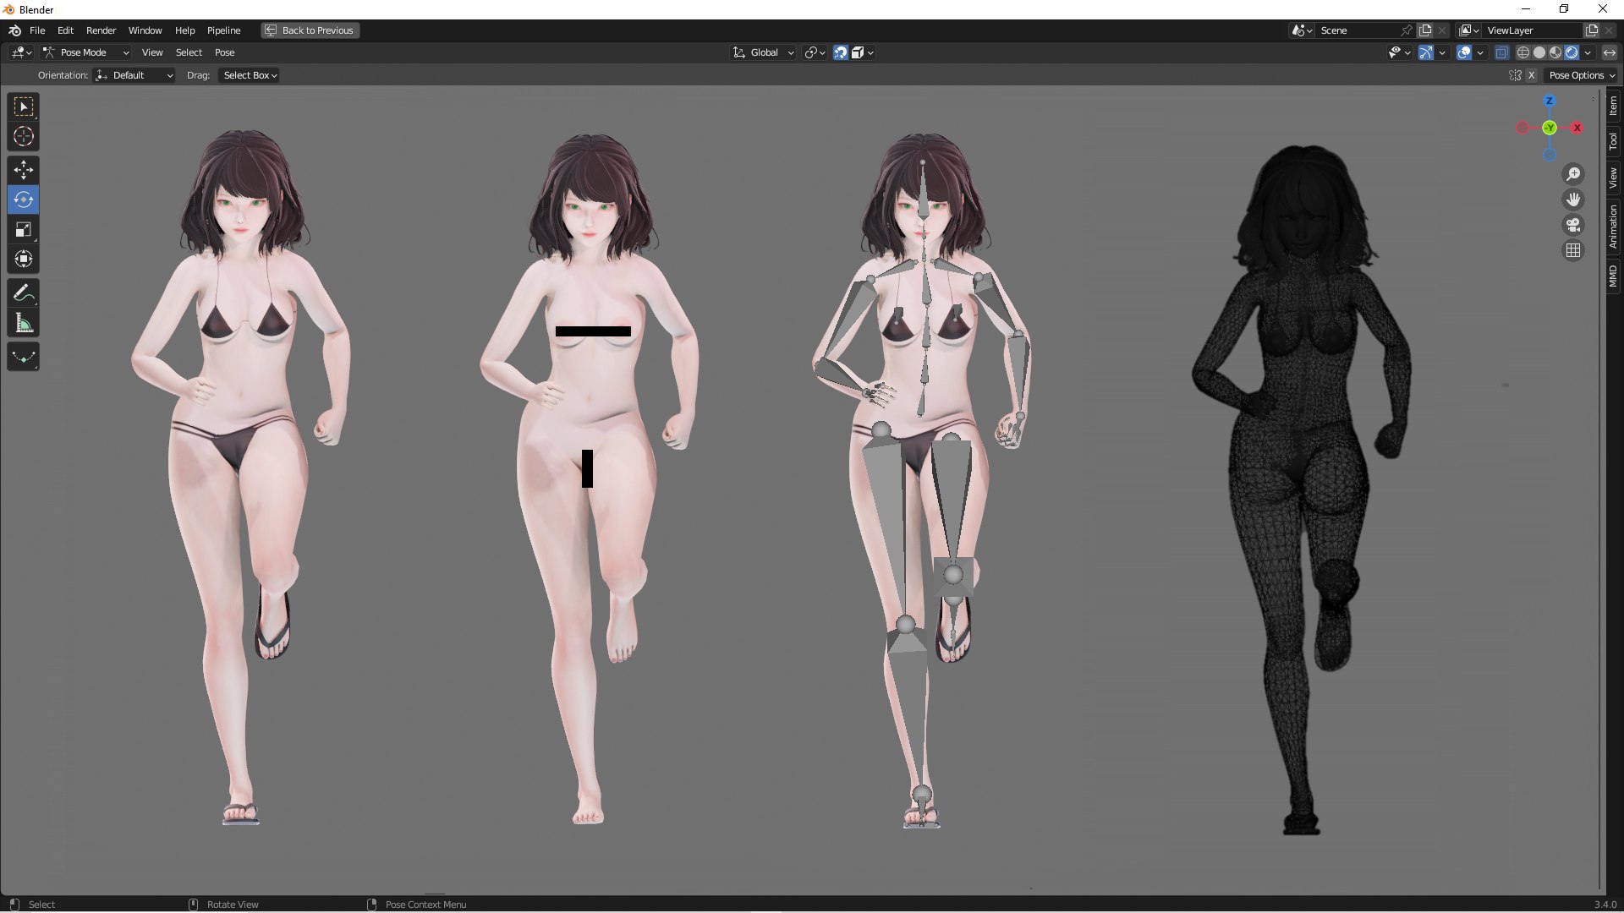Toggle viewport overlays display
Image resolution: width=1624 pixels, height=913 pixels.
pyautogui.click(x=1464, y=52)
